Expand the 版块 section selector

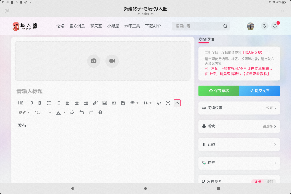tap(239, 126)
